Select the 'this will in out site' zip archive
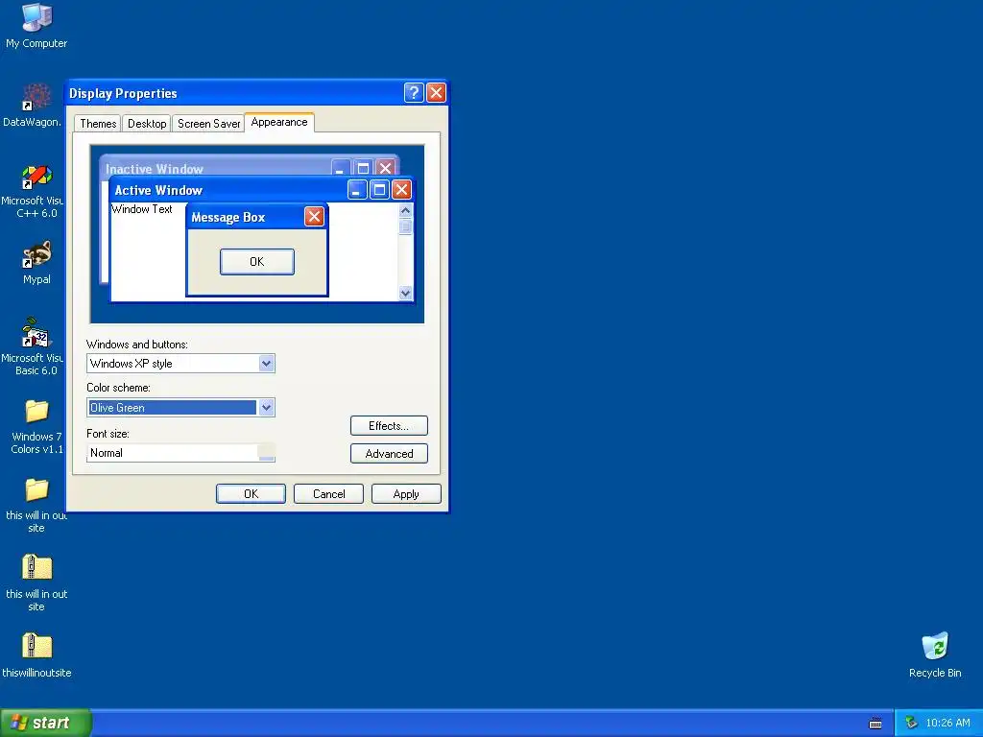Screen dimensions: 983x737 36,568
